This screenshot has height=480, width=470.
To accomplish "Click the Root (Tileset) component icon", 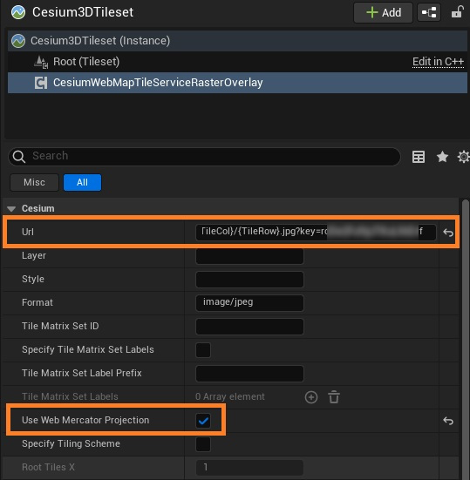I will click(41, 62).
